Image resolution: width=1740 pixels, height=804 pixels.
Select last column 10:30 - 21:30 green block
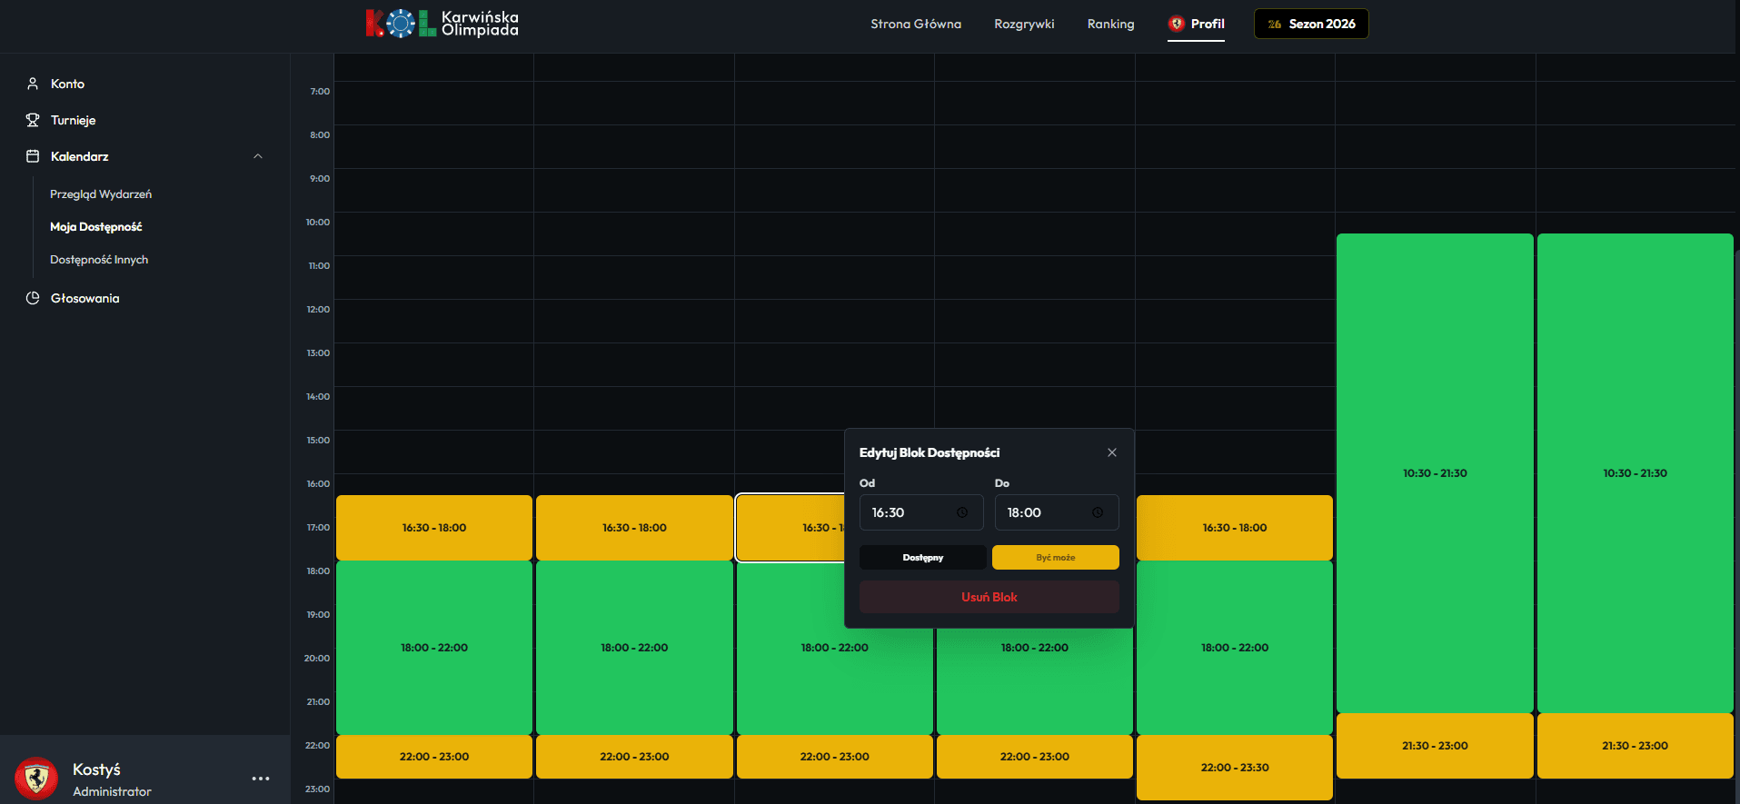[x=1636, y=473]
